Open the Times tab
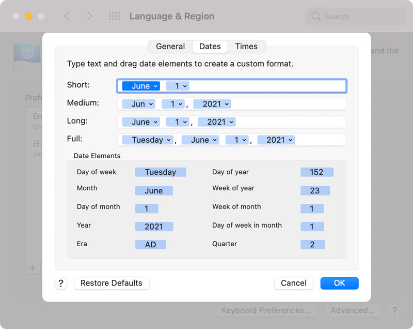 tap(246, 47)
